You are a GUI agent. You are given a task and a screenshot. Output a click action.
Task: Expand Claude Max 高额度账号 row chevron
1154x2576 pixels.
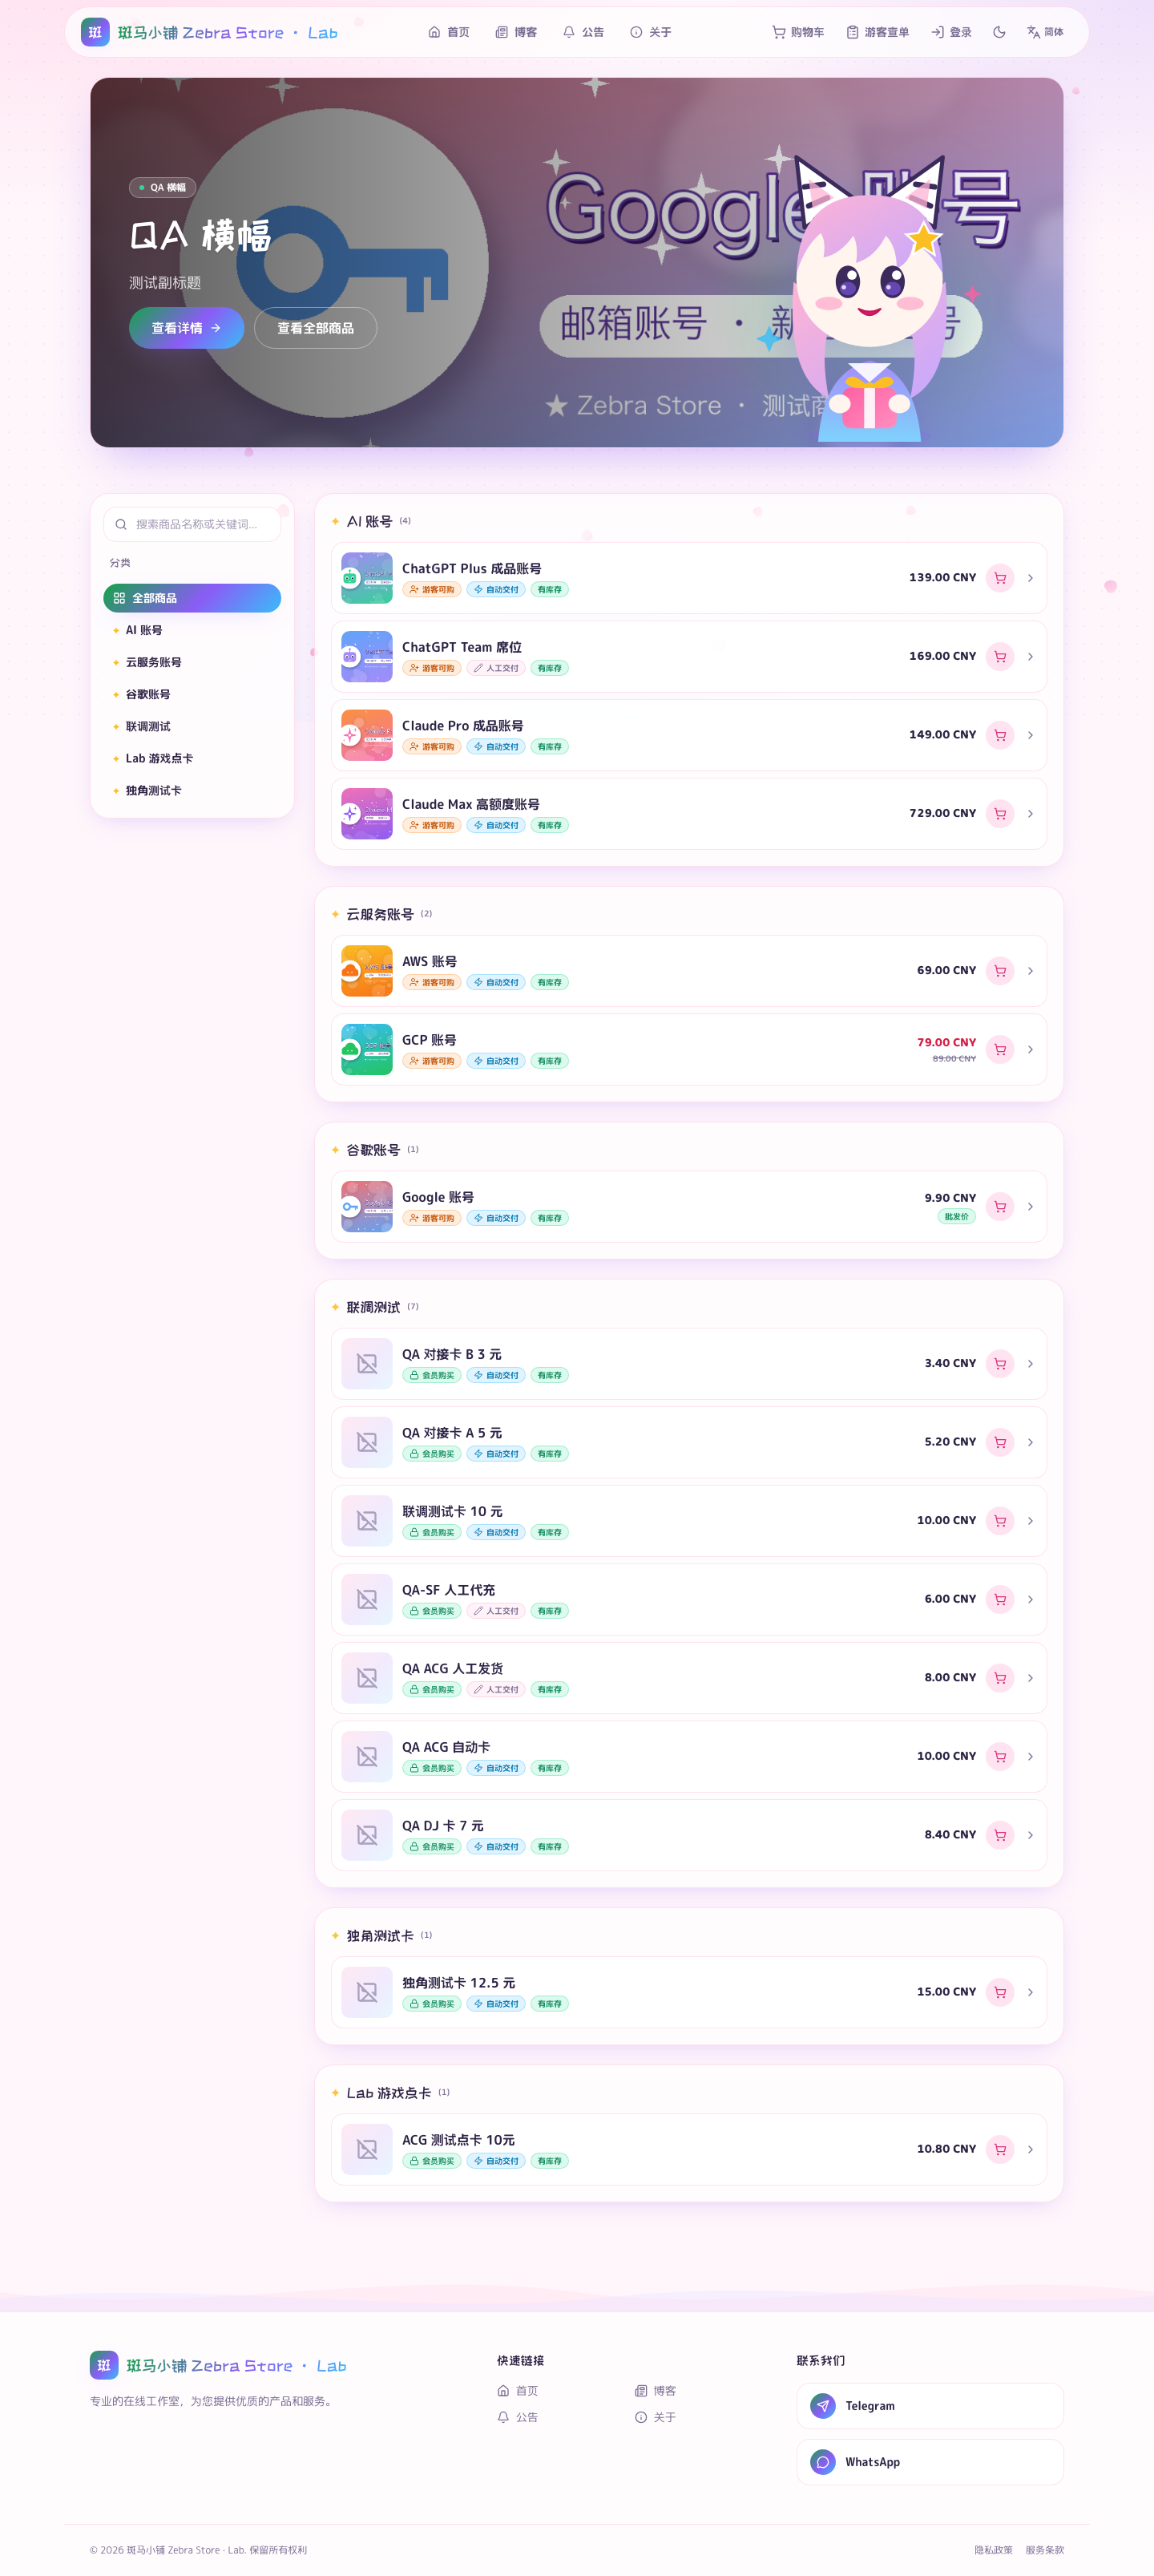pyautogui.click(x=1030, y=814)
